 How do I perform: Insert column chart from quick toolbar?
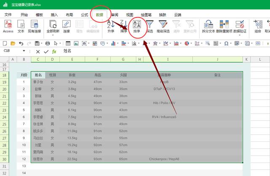click(113, 43)
